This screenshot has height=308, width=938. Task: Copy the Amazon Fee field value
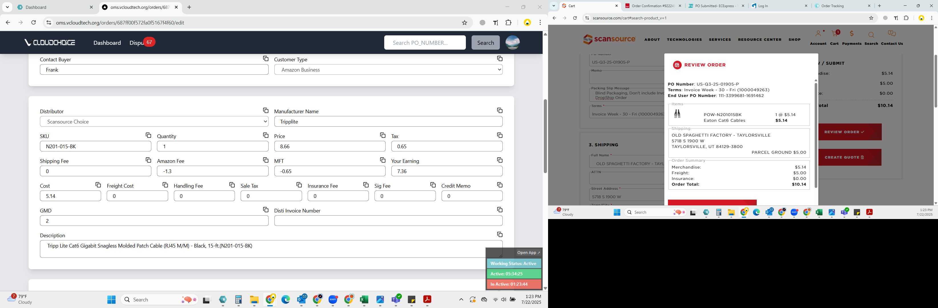[265, 160]
